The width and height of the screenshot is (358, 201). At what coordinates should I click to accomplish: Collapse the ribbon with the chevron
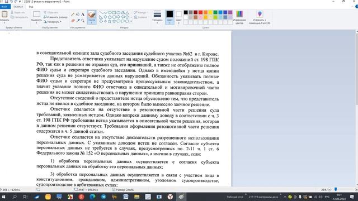point(352,7)
